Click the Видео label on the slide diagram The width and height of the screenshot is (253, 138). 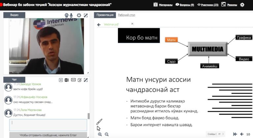(x=244, y=59)
